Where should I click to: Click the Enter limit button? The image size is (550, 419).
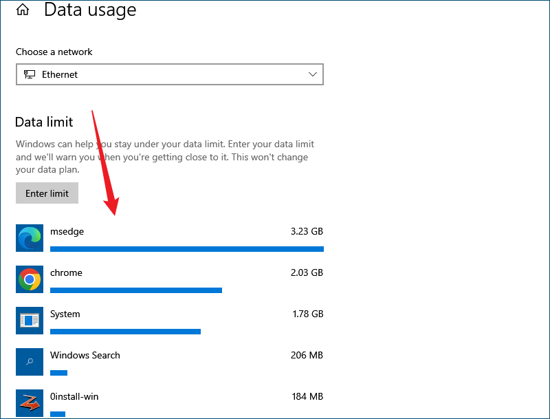pos(47,193)
